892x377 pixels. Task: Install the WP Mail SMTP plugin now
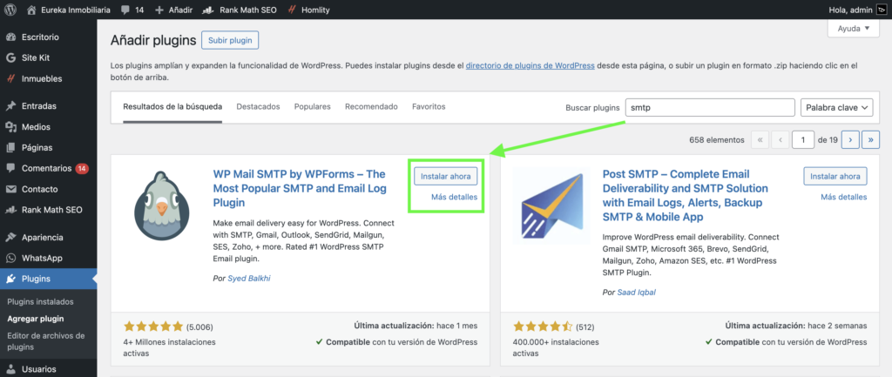coord(445,176)
